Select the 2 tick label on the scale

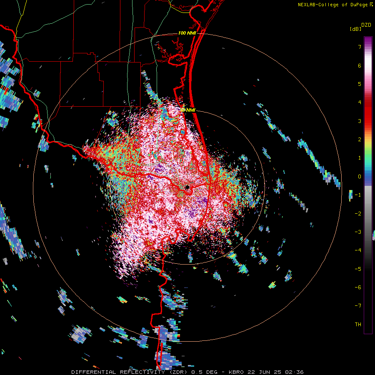[x=359, y=140]
